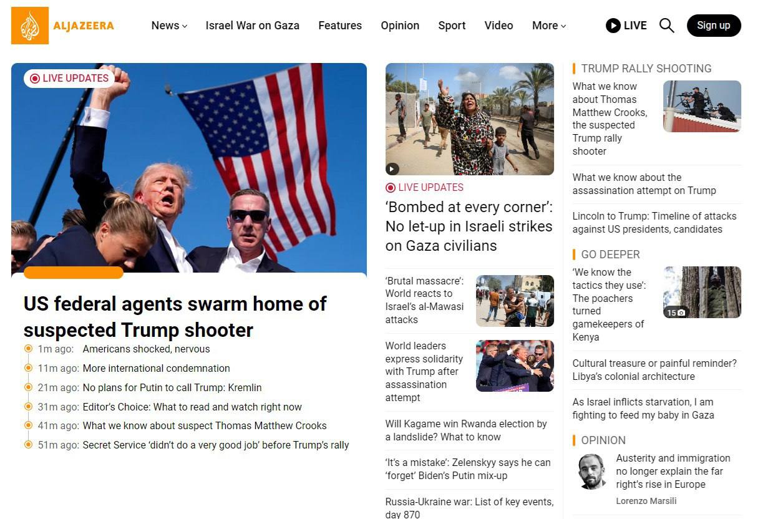Open Libya's colonial architecture article

click(x=654, y=370)
